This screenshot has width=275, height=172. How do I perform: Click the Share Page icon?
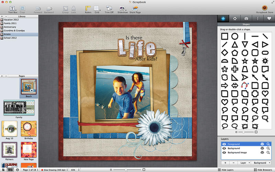[x=135, y=8]
